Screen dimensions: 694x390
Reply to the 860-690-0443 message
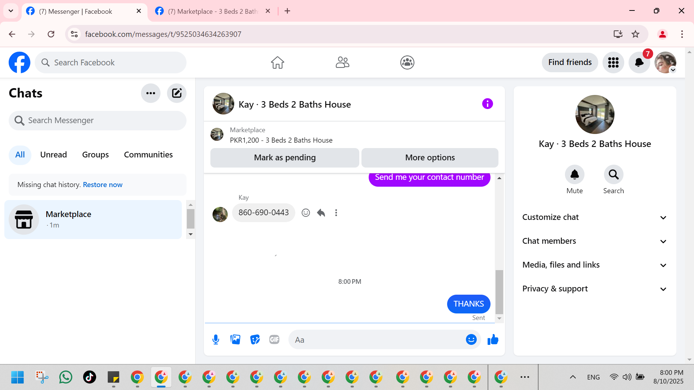pos(321,213)
